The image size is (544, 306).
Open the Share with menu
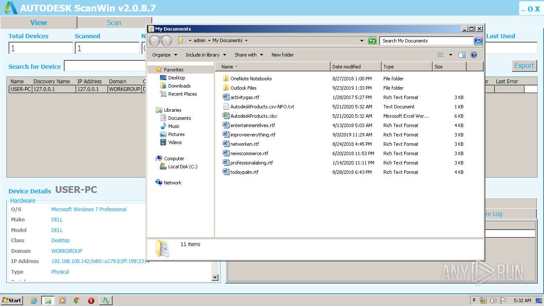[x=249, y=55]
